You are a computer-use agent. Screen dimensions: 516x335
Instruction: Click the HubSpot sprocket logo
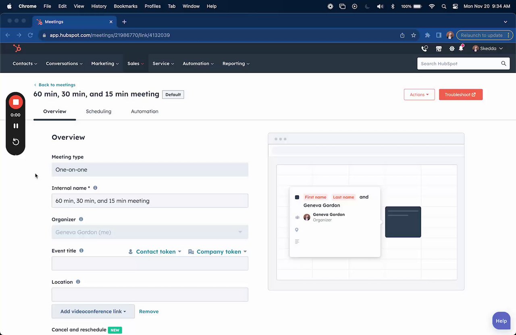(x=17, y=48)
